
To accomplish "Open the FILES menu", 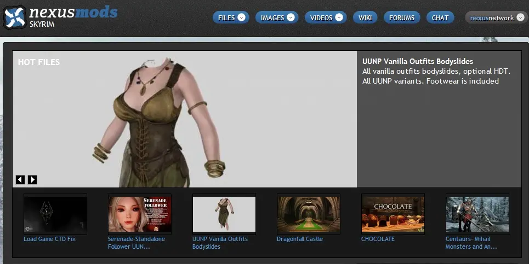I will [231, 17].
